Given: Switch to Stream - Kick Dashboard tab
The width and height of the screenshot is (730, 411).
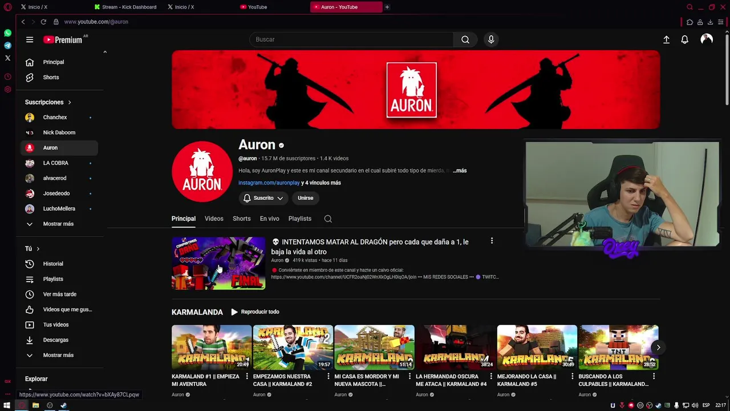Looking at the screenshot, I should pyautogui.click(x=125, y=7).
